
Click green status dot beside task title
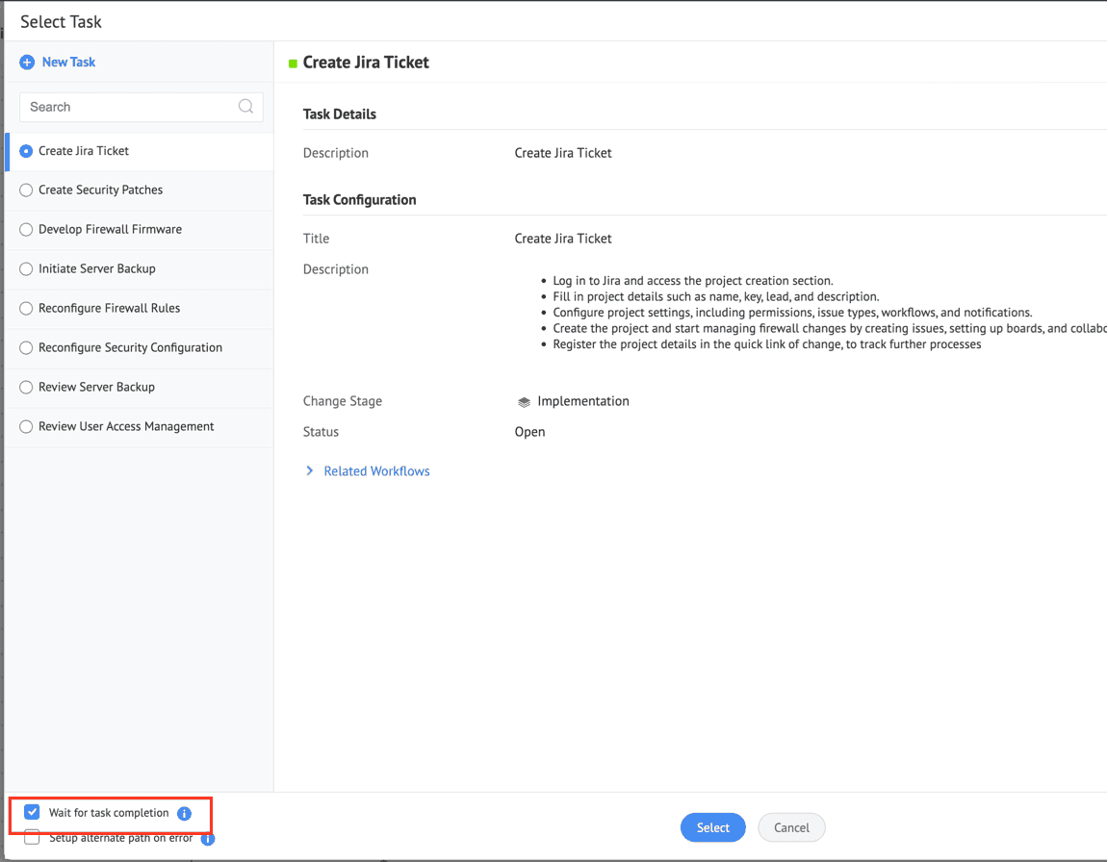click(x=293, y=63)
